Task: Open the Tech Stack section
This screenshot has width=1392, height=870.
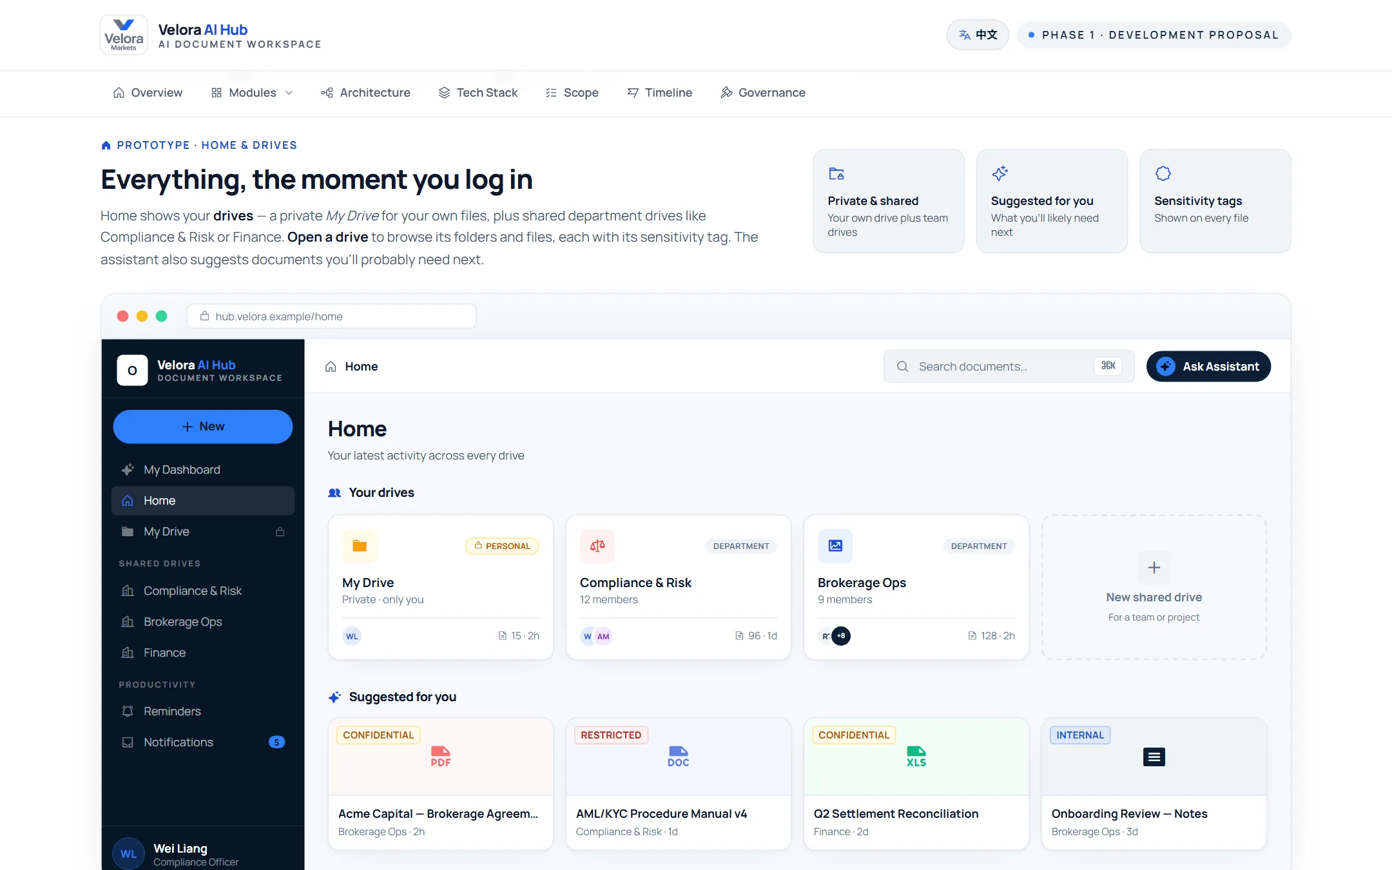Action: tap(478, 93)
